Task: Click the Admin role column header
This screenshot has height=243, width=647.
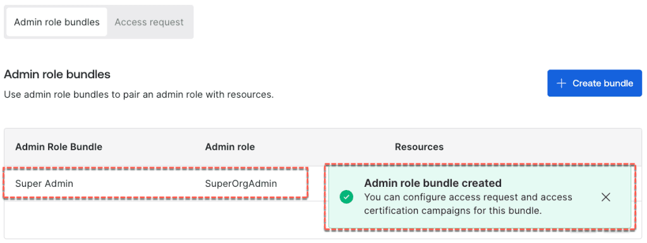Action: point(230,146)
